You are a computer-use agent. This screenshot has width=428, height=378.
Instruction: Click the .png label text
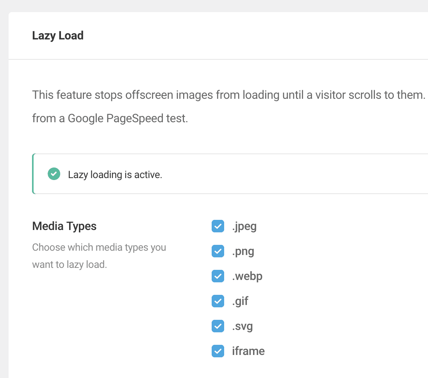pyautogui.click(x=243, y=251)
